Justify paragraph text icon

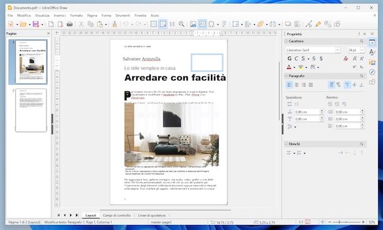(311, 85)
